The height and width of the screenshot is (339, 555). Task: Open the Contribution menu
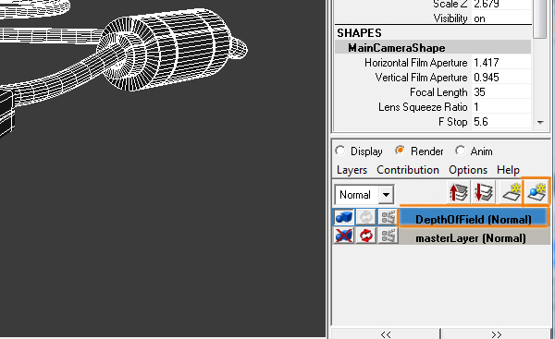(x=408, y=170)
